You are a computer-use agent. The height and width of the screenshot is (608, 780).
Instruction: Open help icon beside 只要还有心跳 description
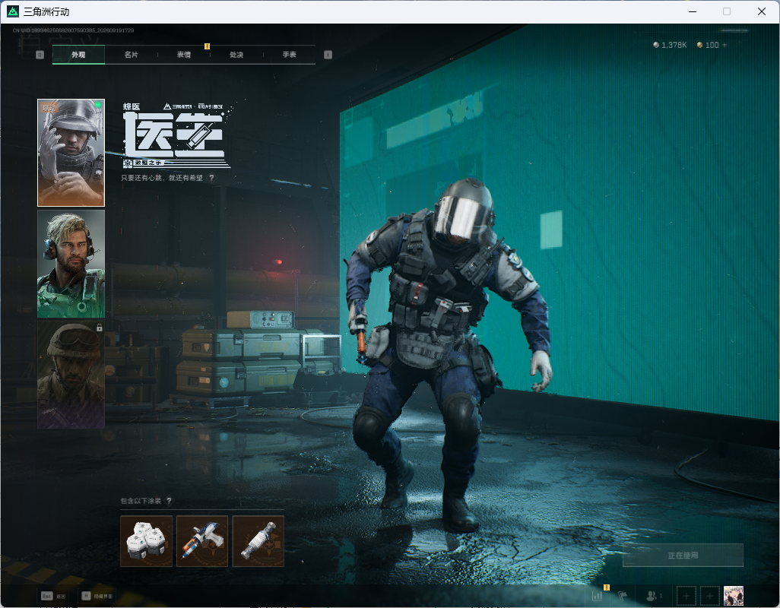tap(212, 178)
